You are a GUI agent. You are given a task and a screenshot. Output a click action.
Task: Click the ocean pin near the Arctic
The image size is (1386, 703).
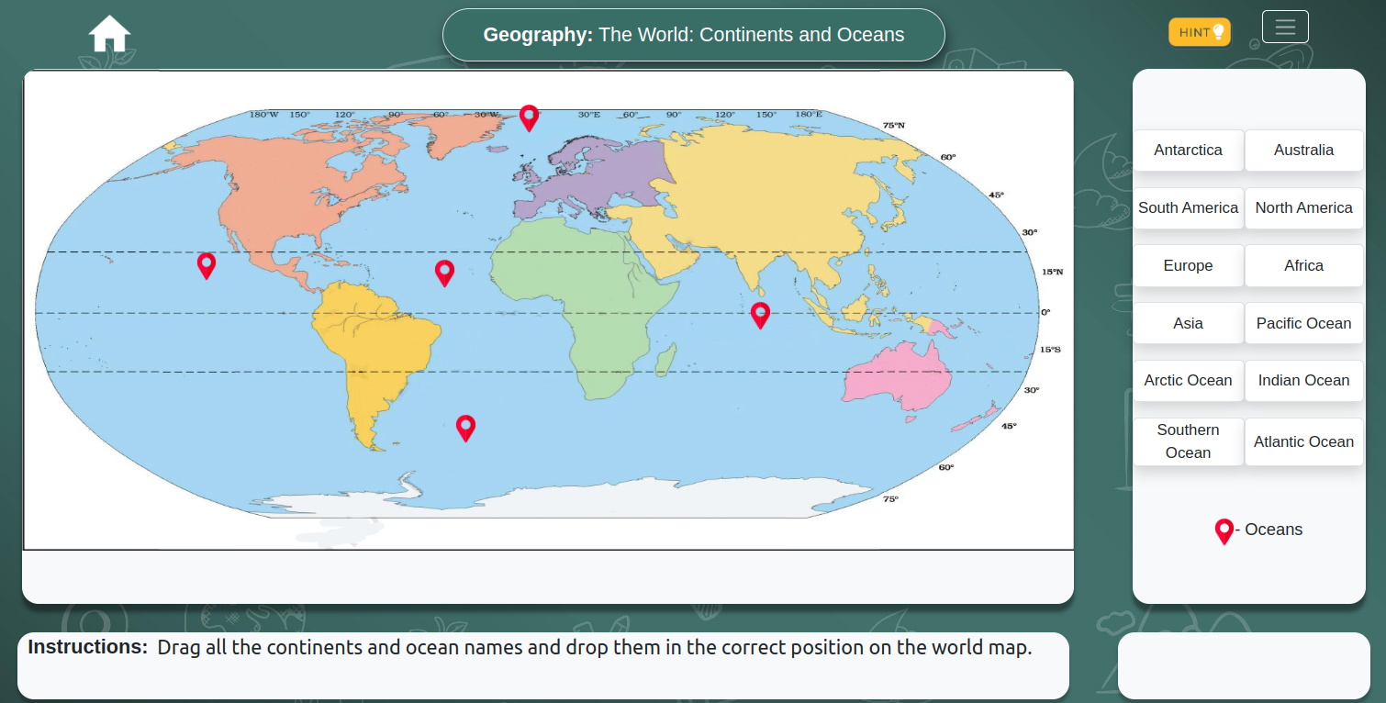click(529, 117)
